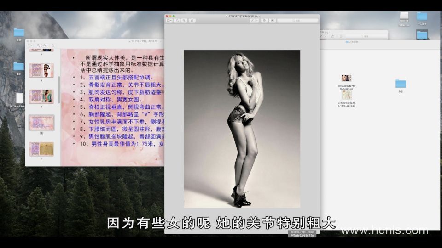Zoom out in slides Preview window
Image resolution: width=442 pixels, height=248 pixels.
pos(38,45)
